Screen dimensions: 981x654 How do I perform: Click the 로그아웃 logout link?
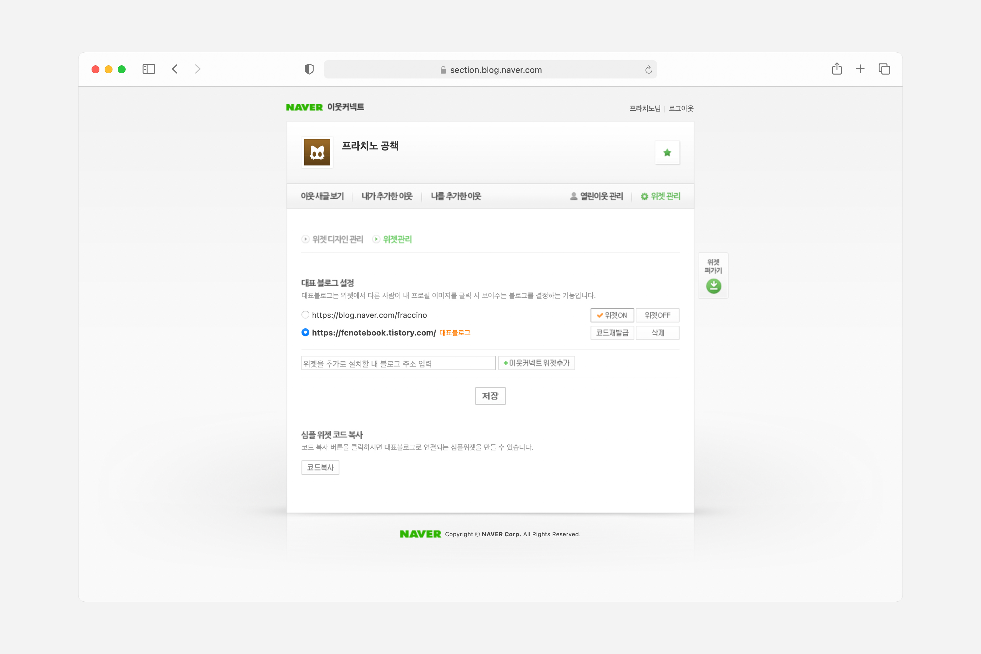tap(681, 108)
